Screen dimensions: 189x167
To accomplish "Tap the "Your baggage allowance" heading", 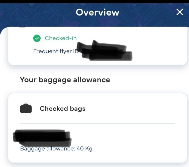I will pyautogui.click(x=65, y=80).
